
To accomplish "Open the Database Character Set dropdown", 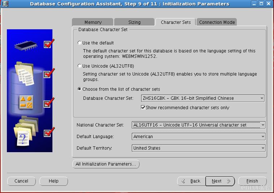I will coord(203,98).
